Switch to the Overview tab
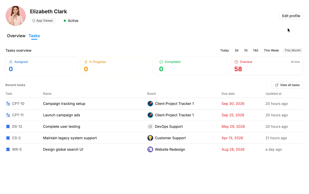This screenshot has width=309, height=194. point(16,36)
